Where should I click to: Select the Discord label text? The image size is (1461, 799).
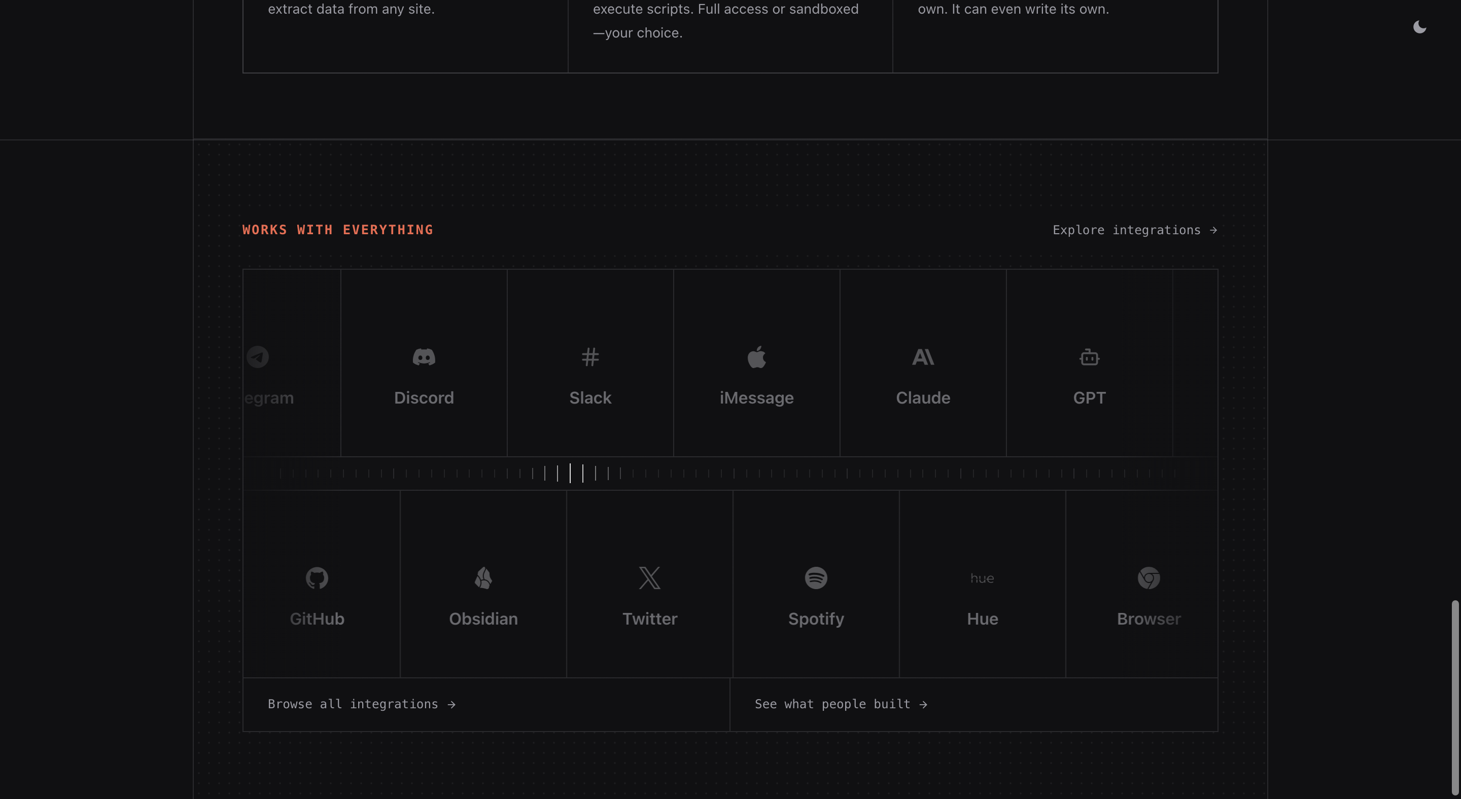(424, 398)
